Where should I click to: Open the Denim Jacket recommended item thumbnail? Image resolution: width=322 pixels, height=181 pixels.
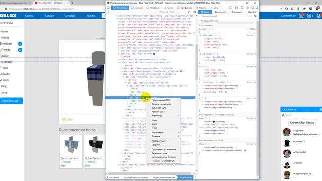click(71, 145)
